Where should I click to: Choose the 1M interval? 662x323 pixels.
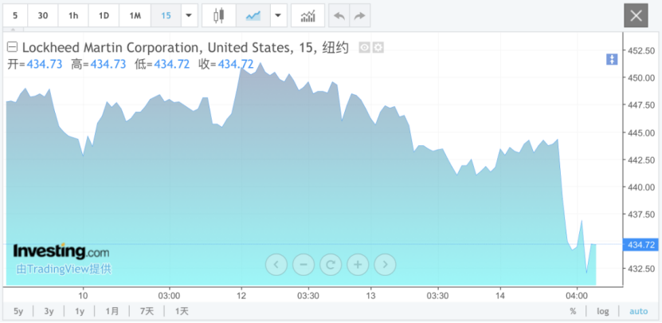click(x=135, y=16)
